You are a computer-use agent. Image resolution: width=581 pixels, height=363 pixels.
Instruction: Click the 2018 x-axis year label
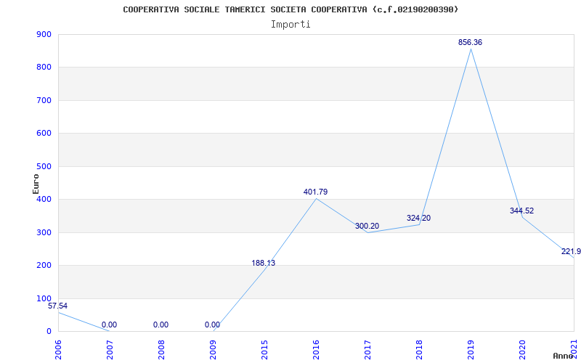(x=419, y=350)
